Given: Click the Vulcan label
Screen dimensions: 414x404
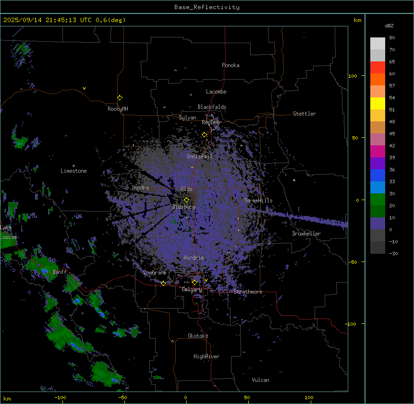Looking at the screenshot, I should 260,380.
